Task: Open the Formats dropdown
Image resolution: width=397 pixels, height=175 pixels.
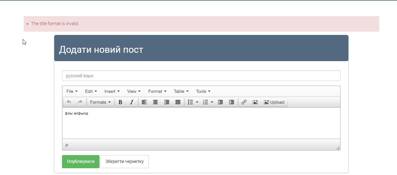Action: coord(100,102)
